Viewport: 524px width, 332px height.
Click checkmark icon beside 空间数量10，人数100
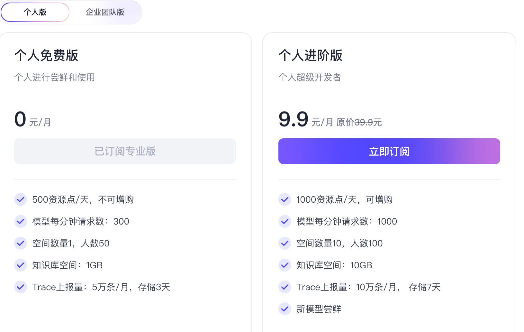click(x=285, y=243)
